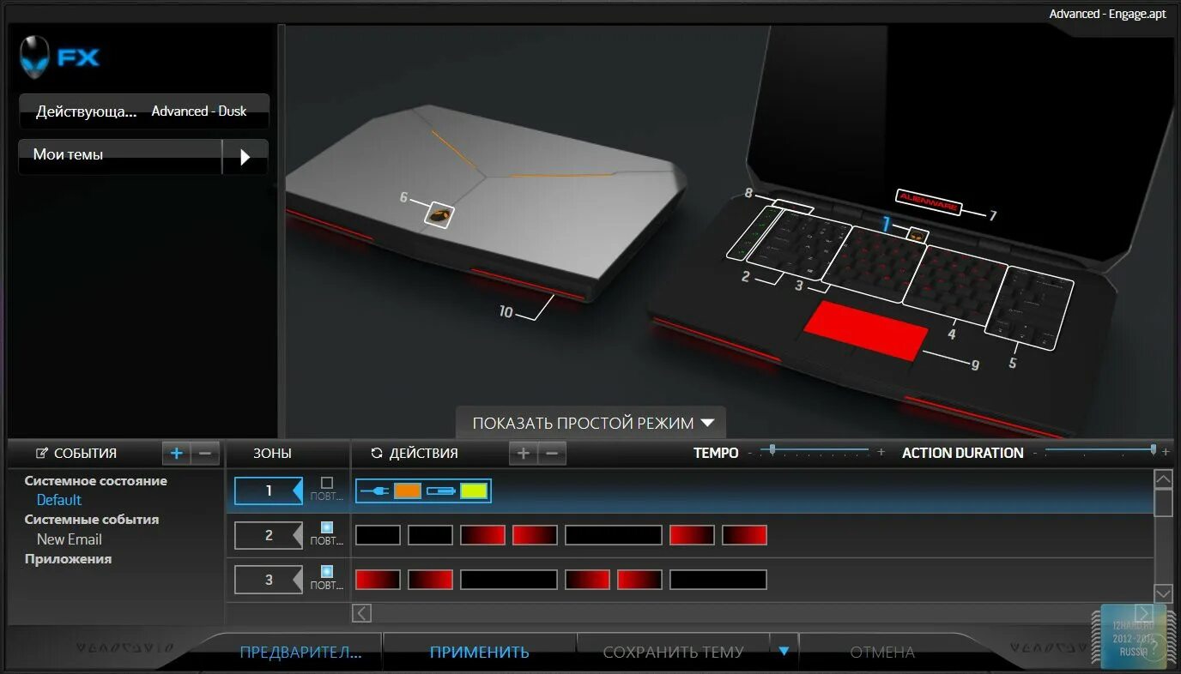Select the zone 2 button in the zones list

pos(269,535)
